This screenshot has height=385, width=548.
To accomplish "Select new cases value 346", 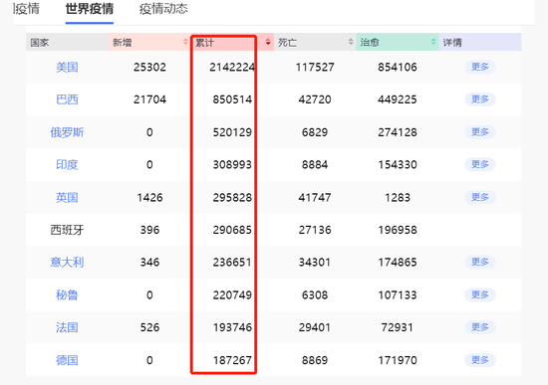I will coord(149,262).
